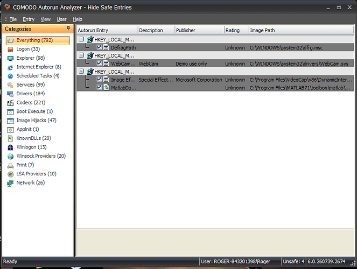Click the Network category icon
The height and width of the screenshot is (269, 357).
10,183
